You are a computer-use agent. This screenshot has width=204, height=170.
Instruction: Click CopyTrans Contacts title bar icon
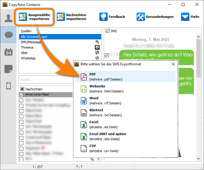coord(5,4)
